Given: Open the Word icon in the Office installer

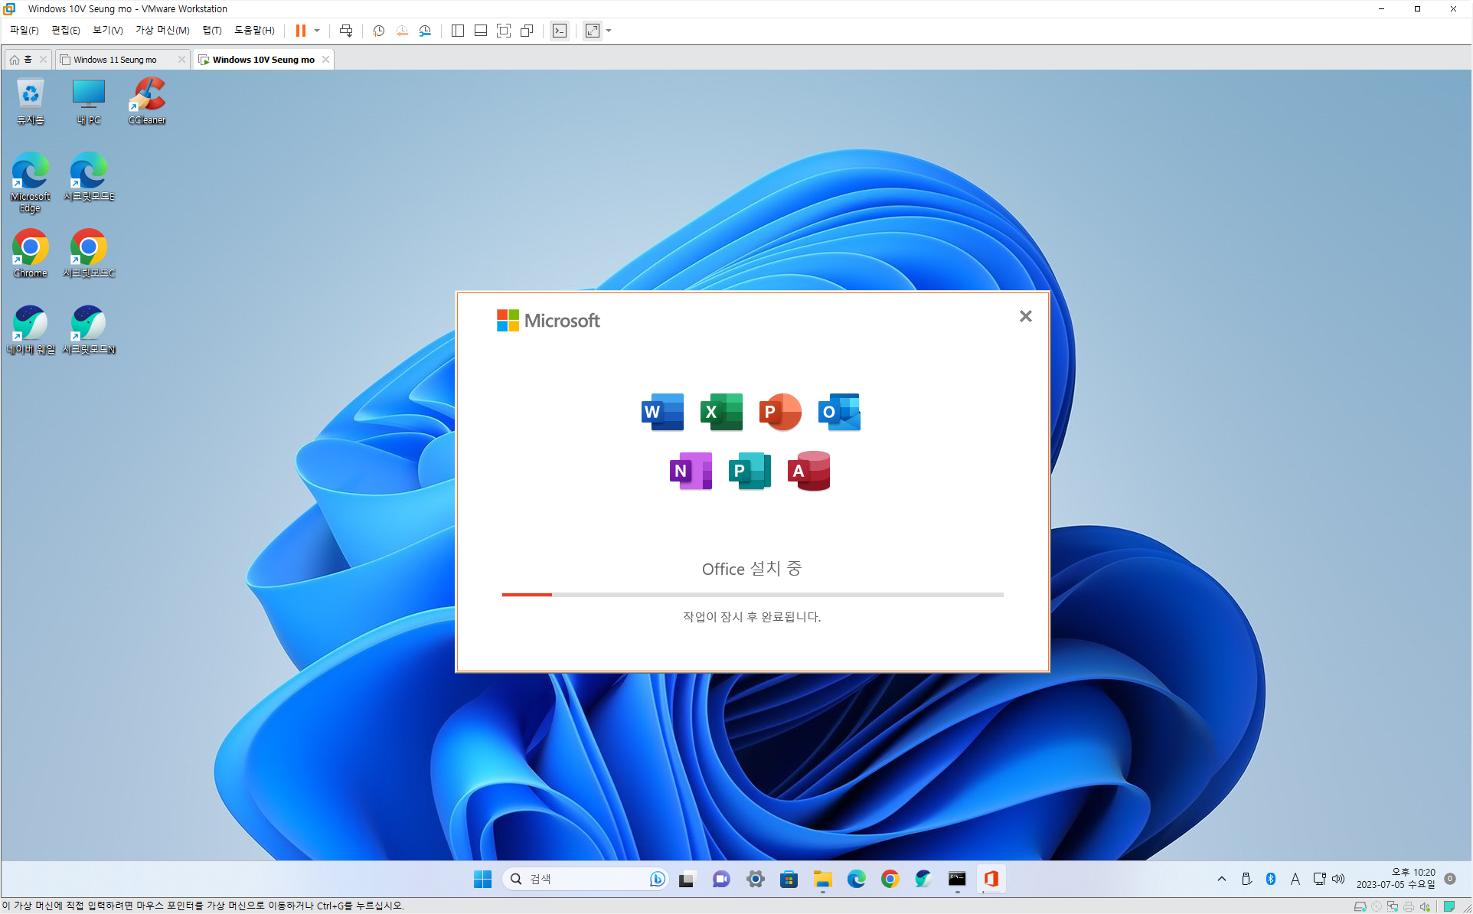Looking at the screenshot, I should coord(662,412).
